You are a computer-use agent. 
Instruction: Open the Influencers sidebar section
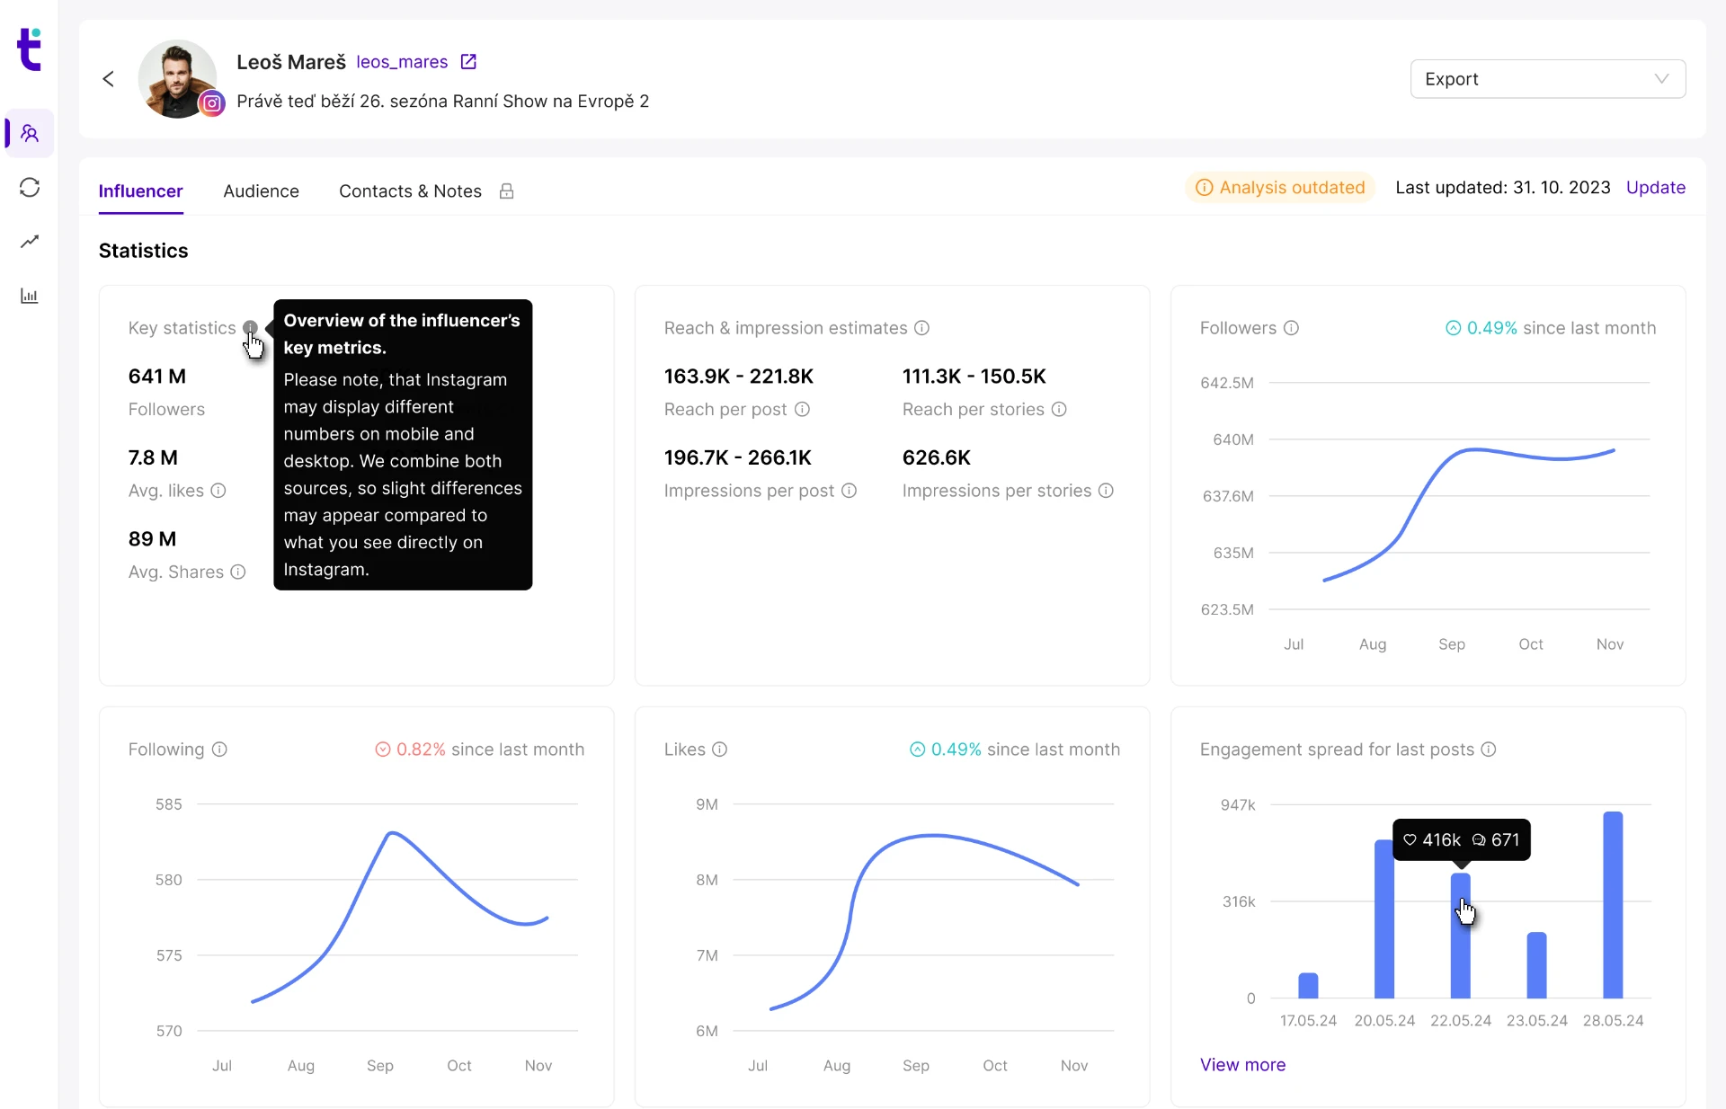pyautogui.click(x=30, y=133)
